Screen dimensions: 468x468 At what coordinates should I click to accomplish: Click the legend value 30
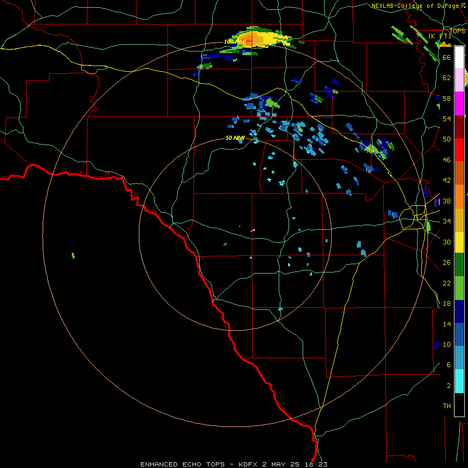pyautogui.click(x=447, y=242)
